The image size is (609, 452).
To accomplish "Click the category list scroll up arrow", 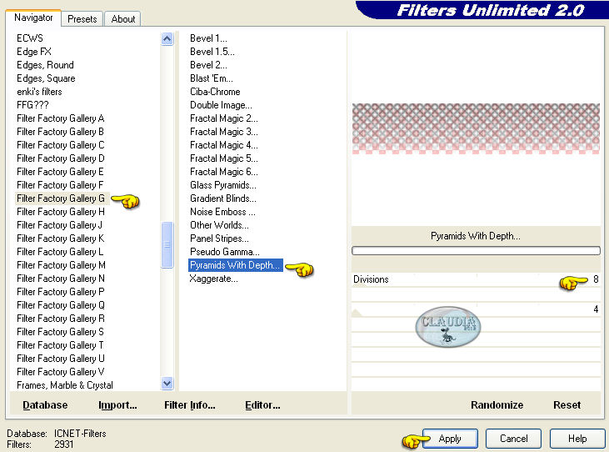I will (x=167, y=38).
